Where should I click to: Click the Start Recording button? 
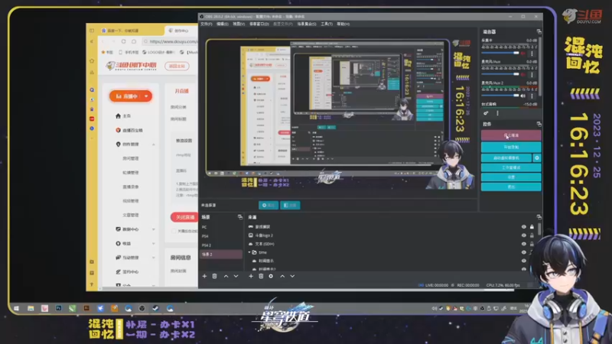511,147
